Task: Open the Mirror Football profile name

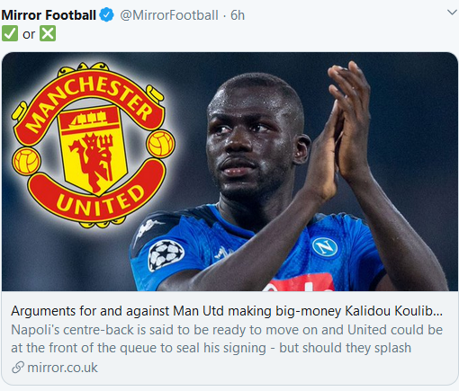Action: [49, 15]
